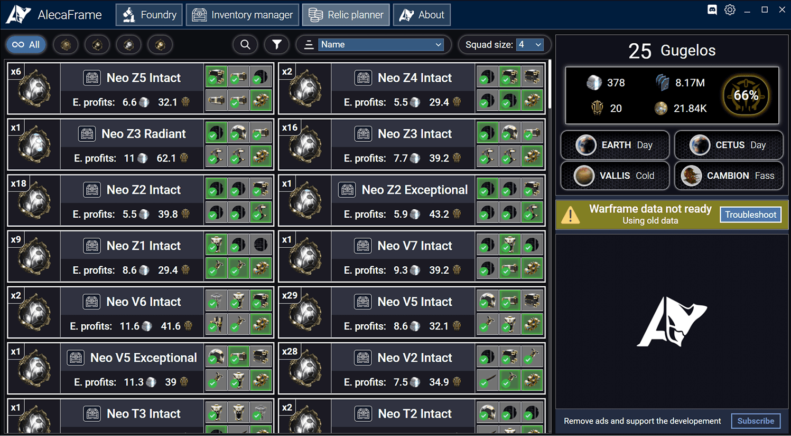Image resolution: width=791 pixels, height=436 pixels.
Task: Open the CAMBION Fass cycle button
Action: (x=729, y=176)
